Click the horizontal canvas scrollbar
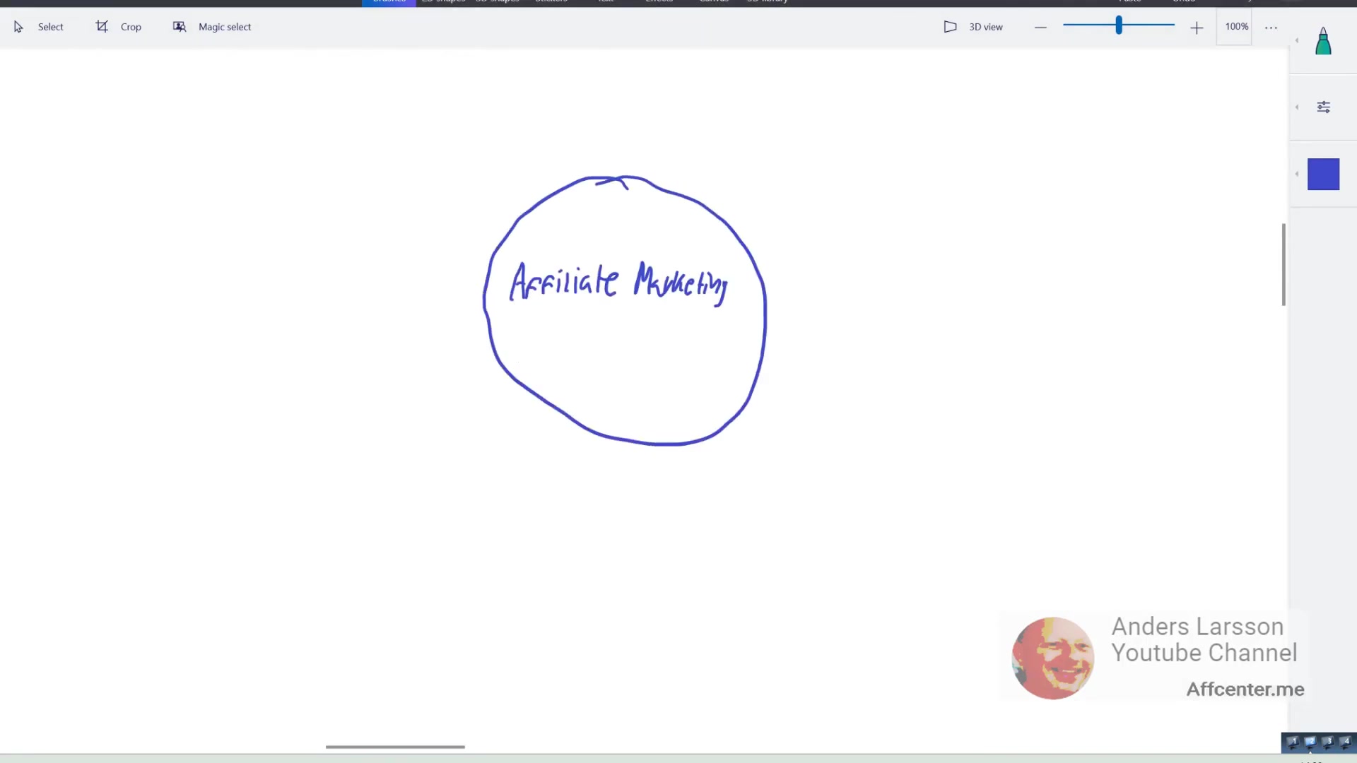The width and height of the screenshot is (1357, 763). (x=395, y=746)
